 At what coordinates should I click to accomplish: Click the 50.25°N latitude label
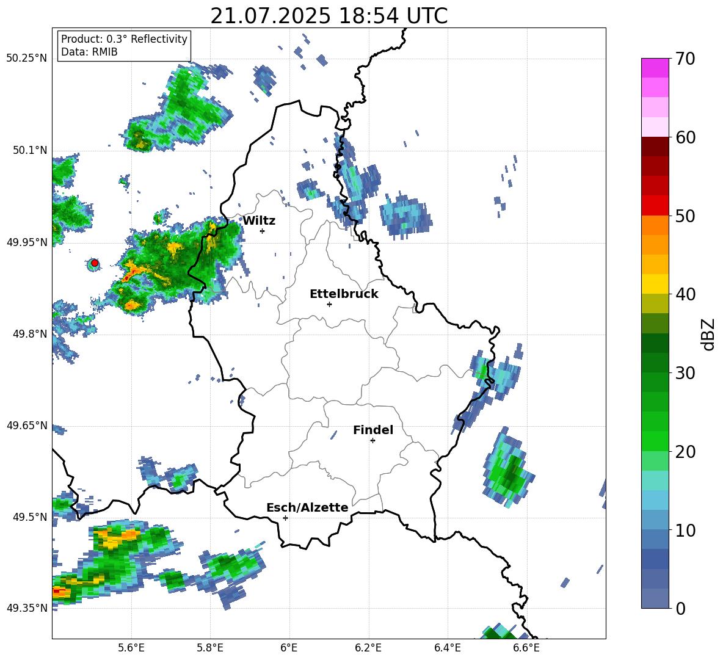tap(27, 59)
